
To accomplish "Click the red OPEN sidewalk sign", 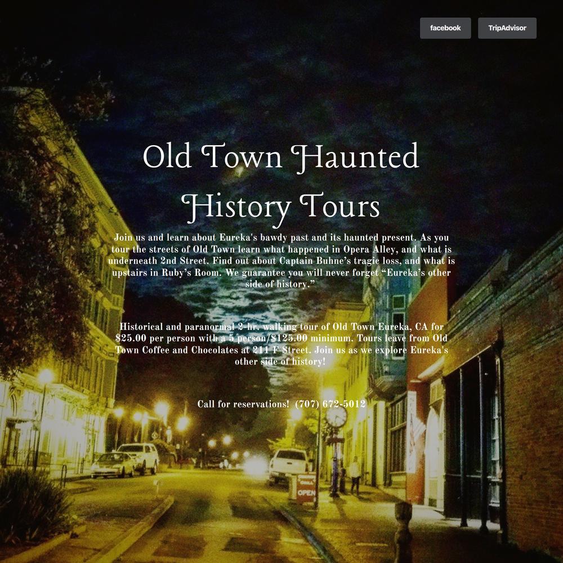I will [306, 488].
